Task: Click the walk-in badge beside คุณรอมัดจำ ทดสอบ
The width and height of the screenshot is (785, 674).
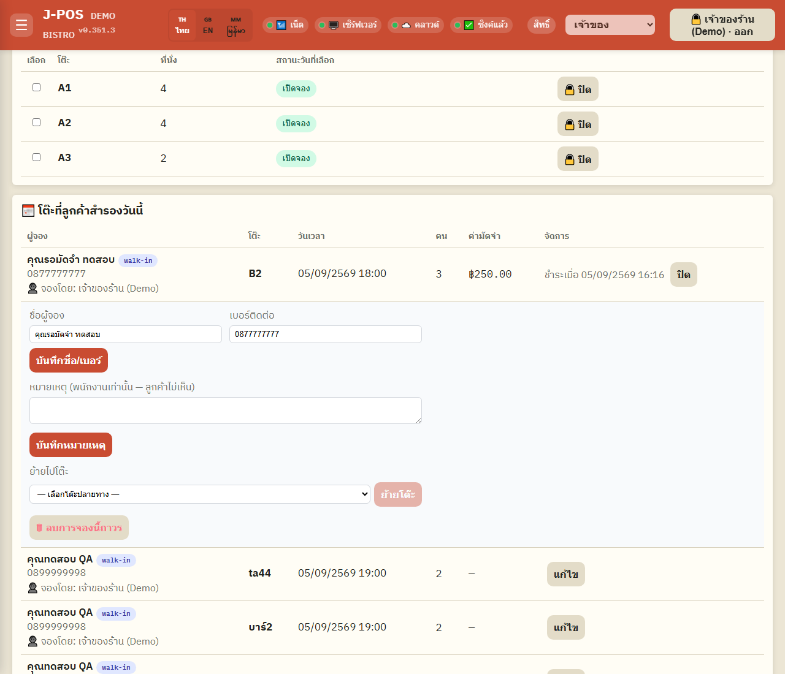Action: click(x=138, y=260)
